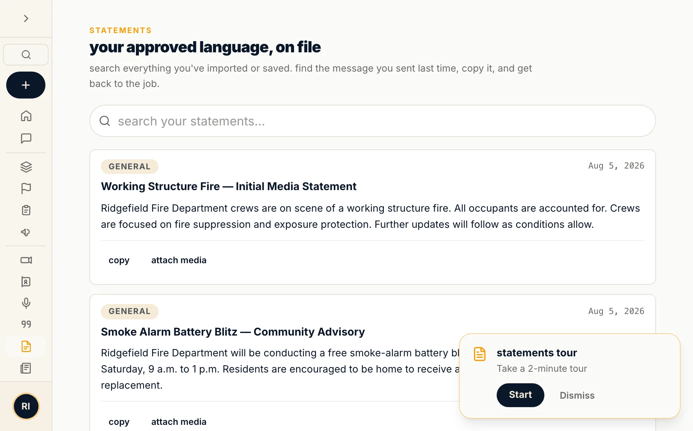Click the magnifier inside statements search bar

coord(105,121)
